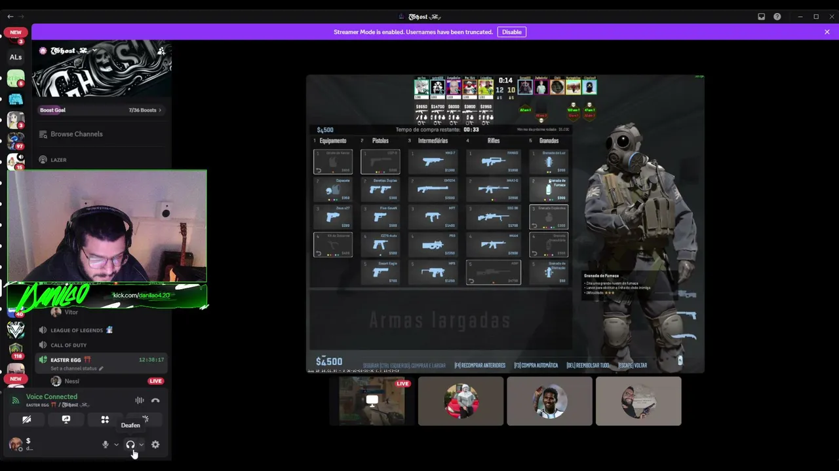The height and width of the screenshot is (471, 839).
Task: Open the ALs server
Action: point(16,57)
